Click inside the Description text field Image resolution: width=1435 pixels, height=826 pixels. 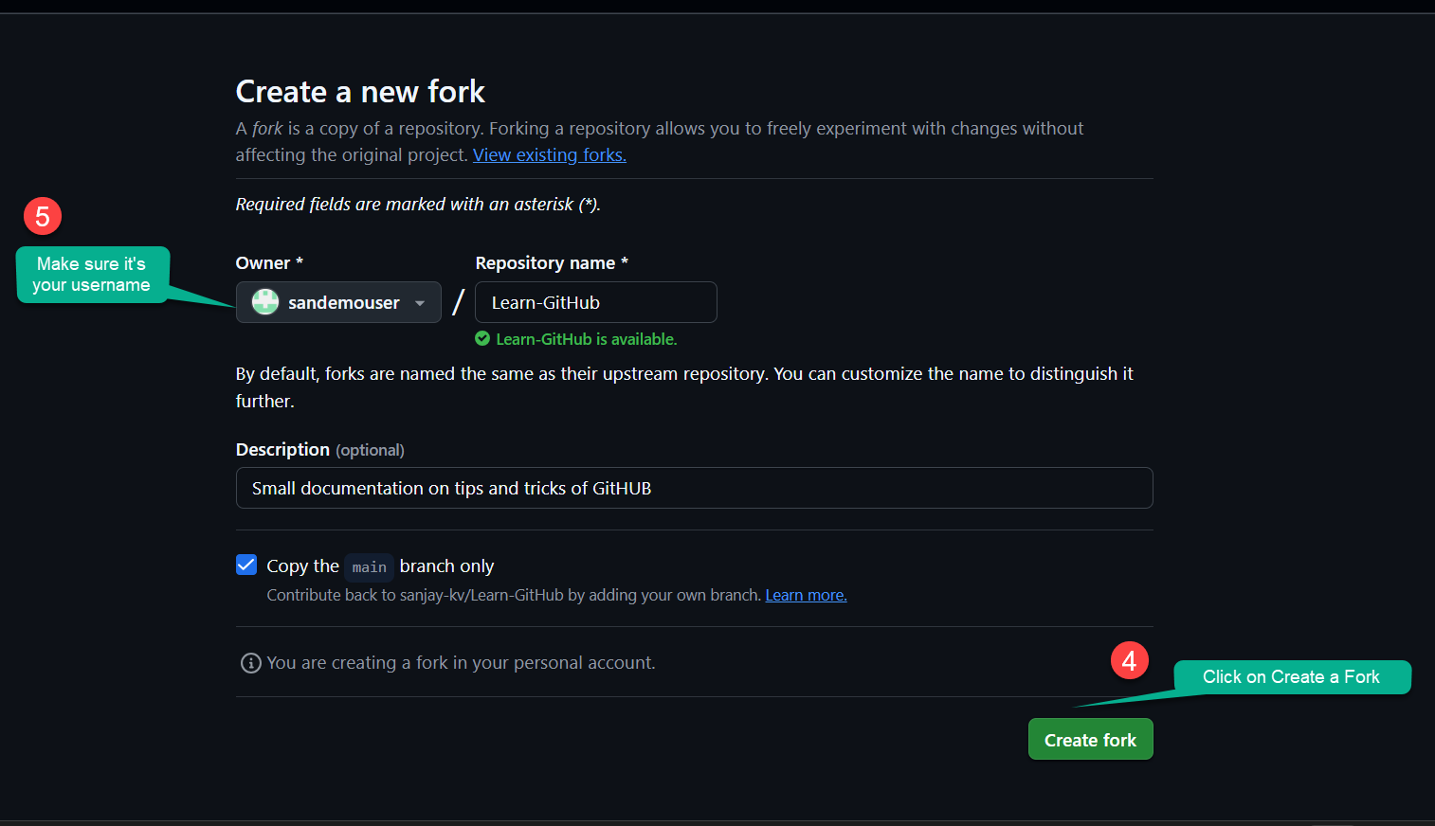click(x=694, y=488)
